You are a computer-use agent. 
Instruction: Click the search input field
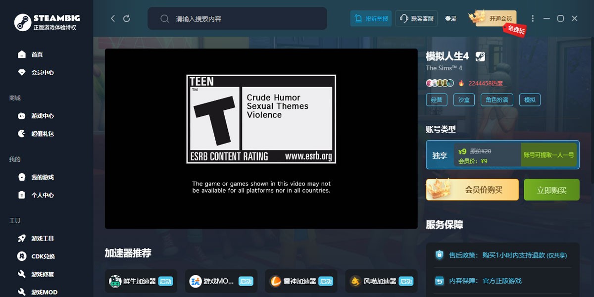click(x=237, y=18)
